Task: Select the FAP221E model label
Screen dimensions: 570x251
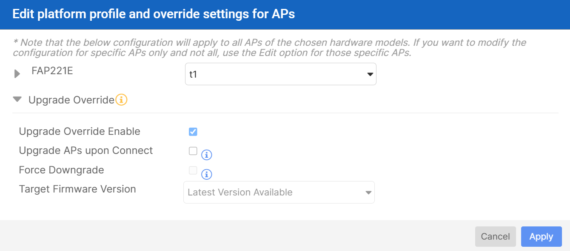Action: tap(51, 70)
